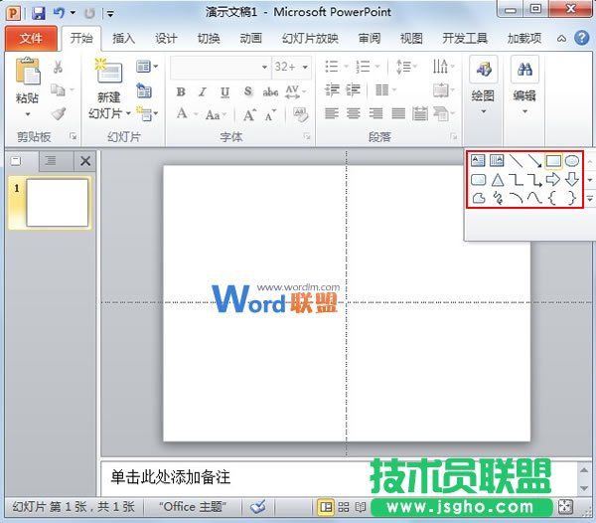The height and width of the screenshot is (523, 596).
Task: Expand the shapes gallery More button
Action: 589,198
